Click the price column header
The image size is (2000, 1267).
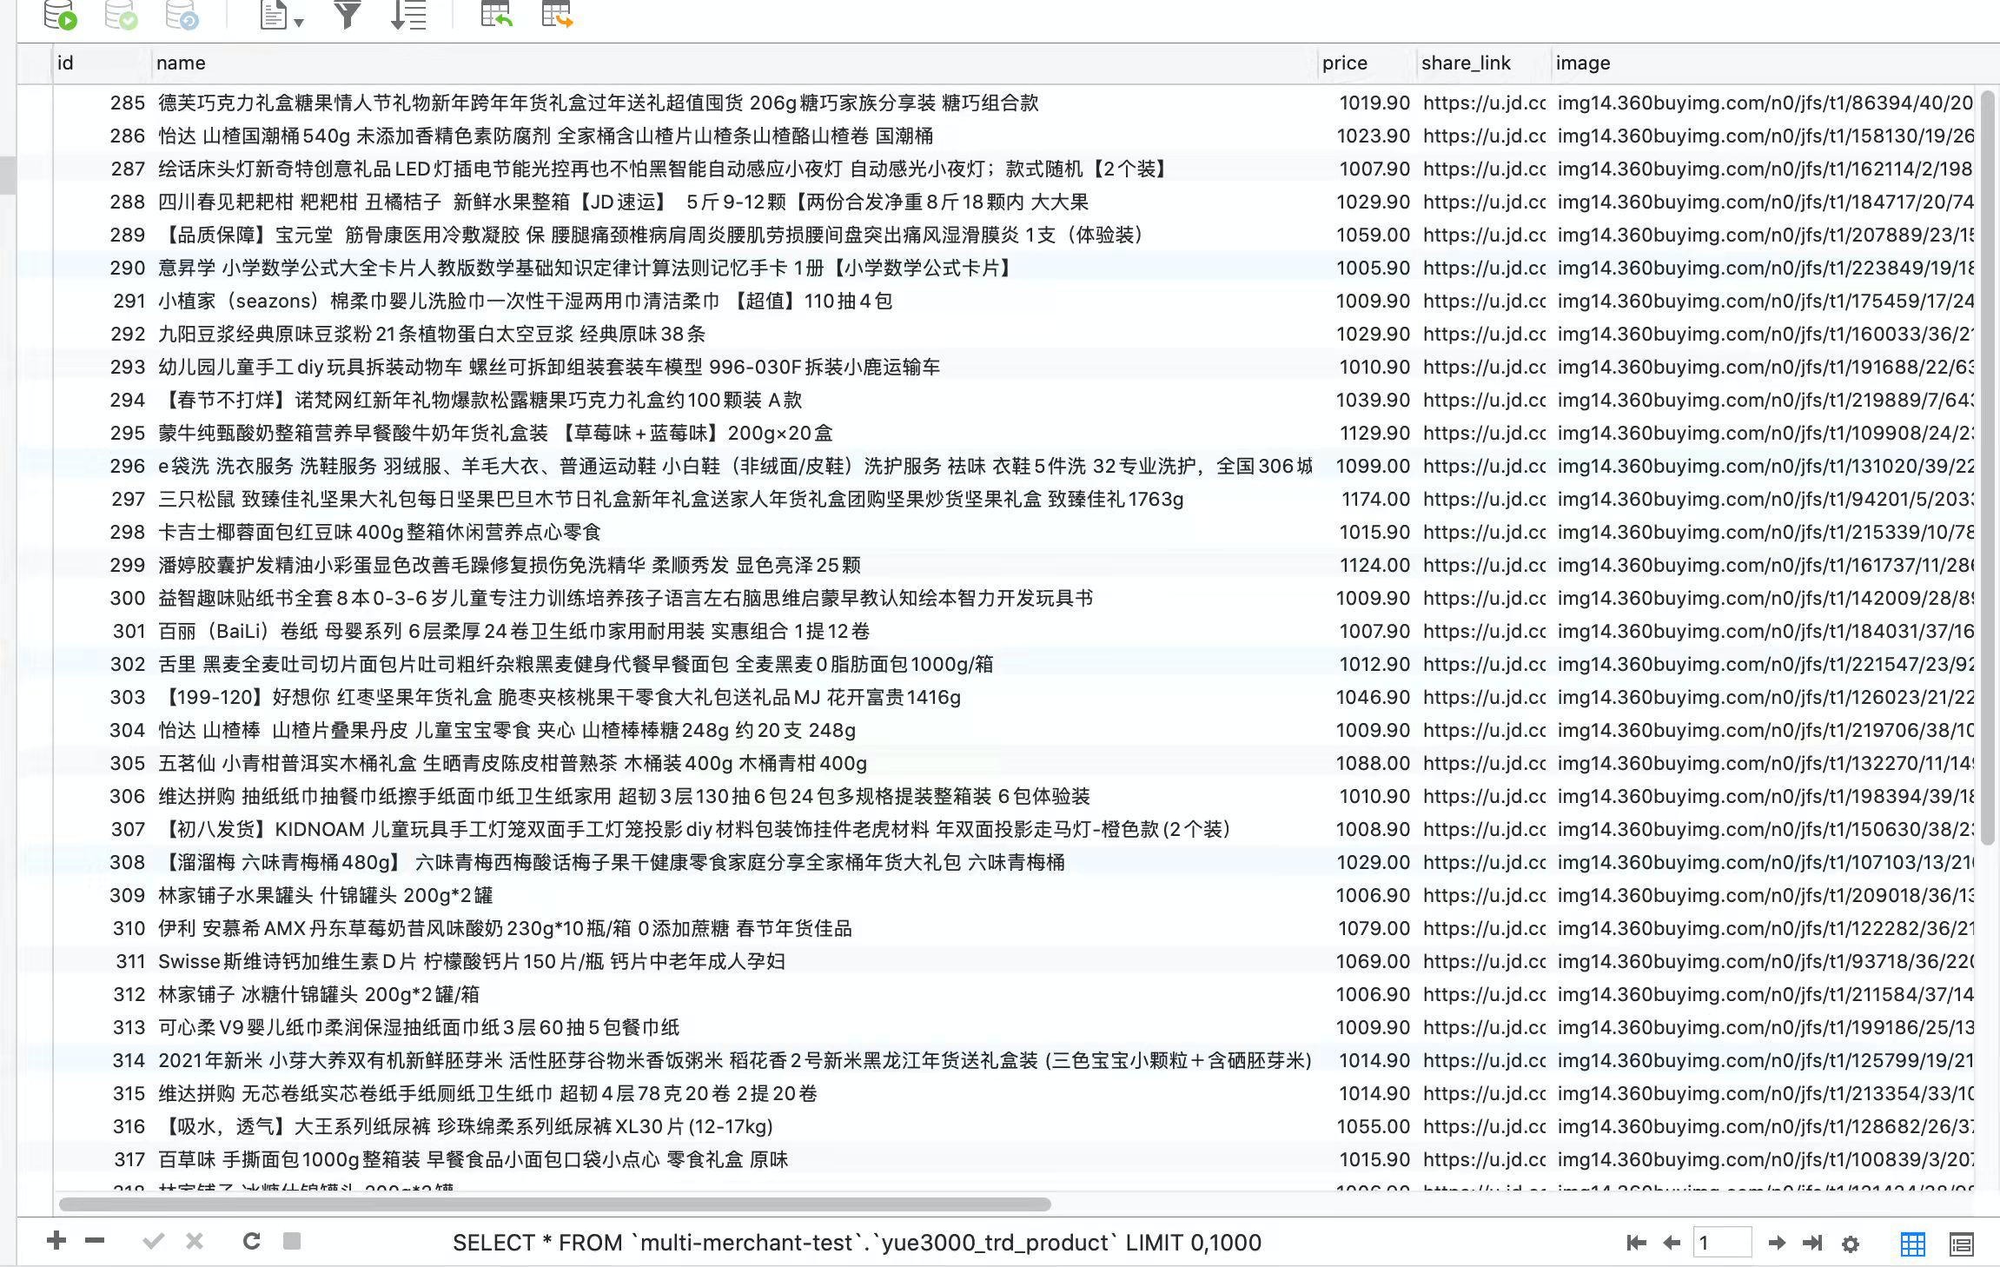(1344, 63)
